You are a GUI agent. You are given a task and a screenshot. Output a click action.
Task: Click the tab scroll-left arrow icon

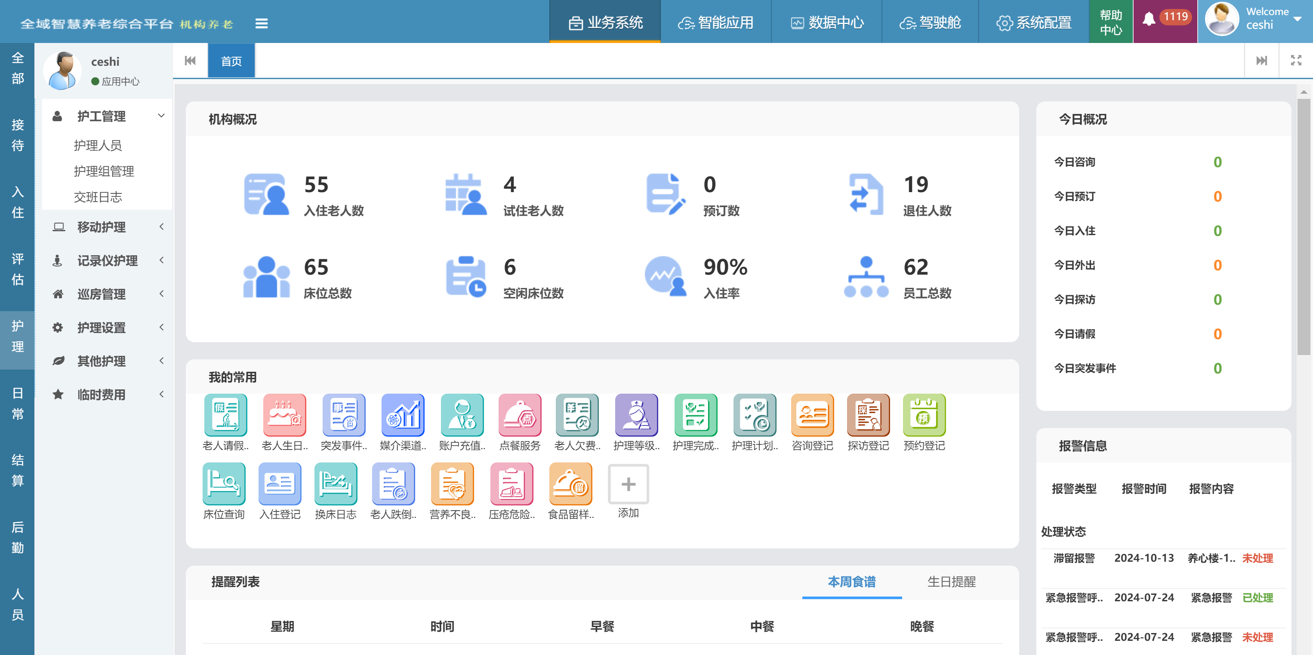[190, 61]
